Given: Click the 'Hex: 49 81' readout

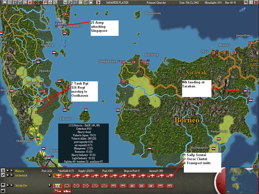Looking at the screenshot, I should click(230, 3).
